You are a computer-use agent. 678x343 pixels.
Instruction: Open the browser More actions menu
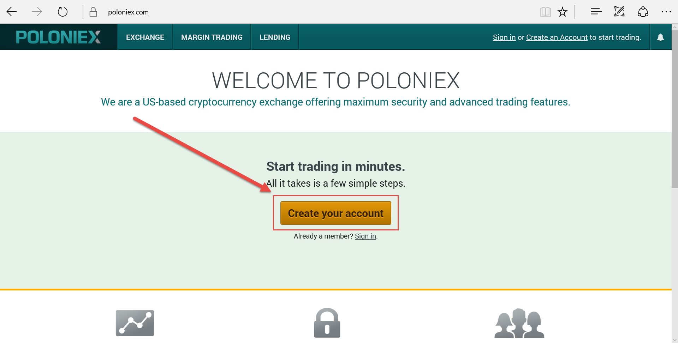click(x=666, y=12)
